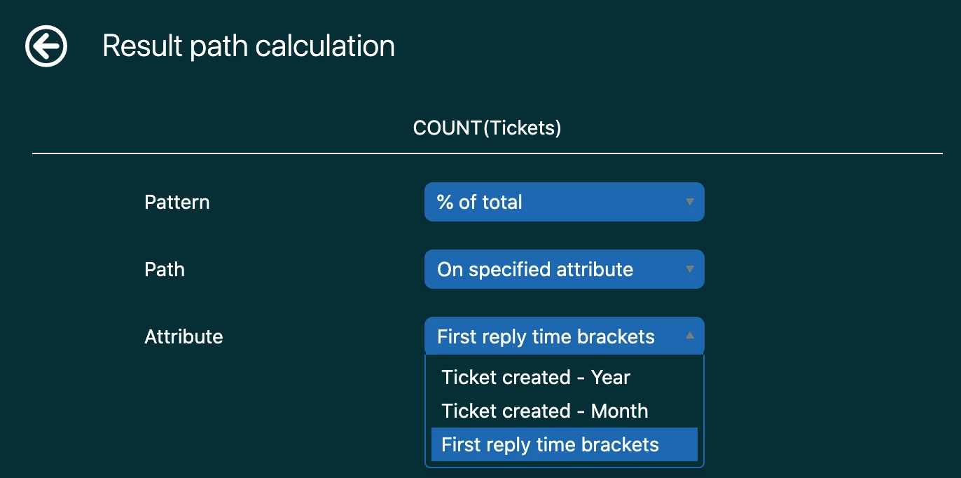
Task: Pick the highlighted "First reply time brackets" option
Action: tap(550, 444)
